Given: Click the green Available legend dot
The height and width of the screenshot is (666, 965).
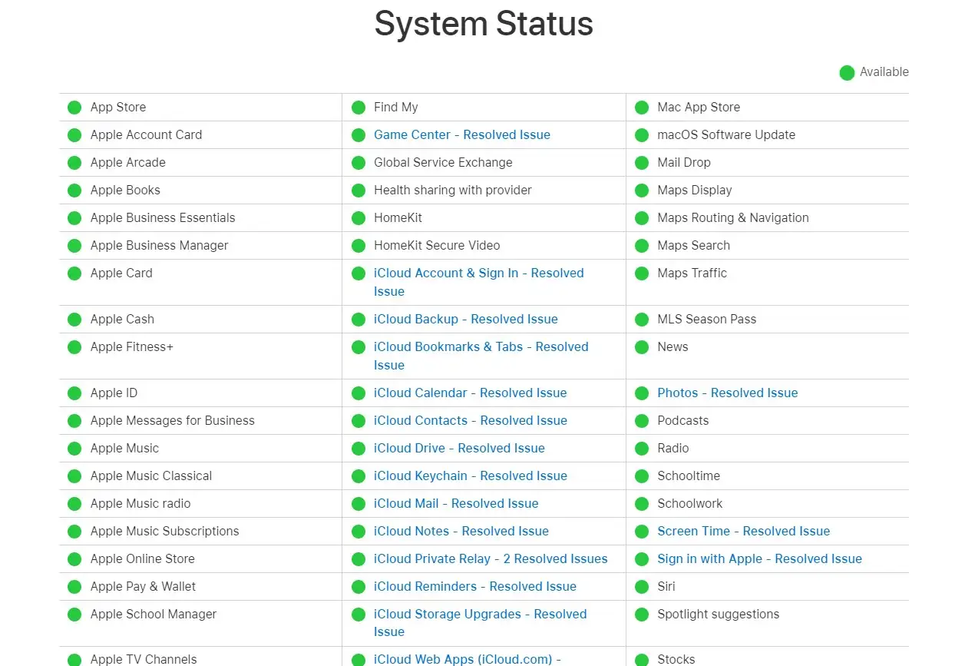Looking at the screenshot, I should pyautogui.click(x=847, y=73).
